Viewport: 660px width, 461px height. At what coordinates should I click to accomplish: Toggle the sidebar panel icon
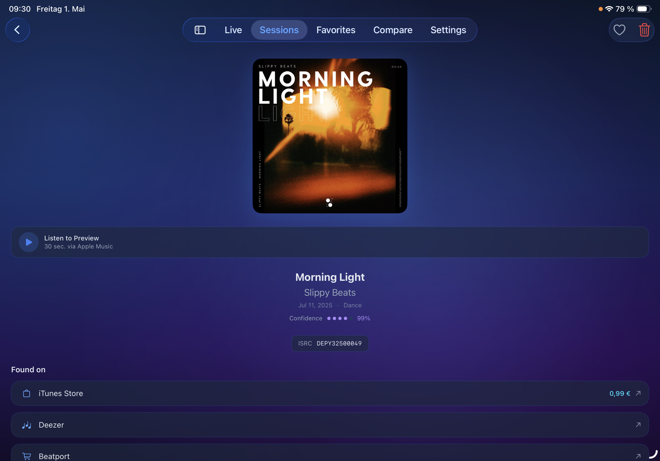200,30
